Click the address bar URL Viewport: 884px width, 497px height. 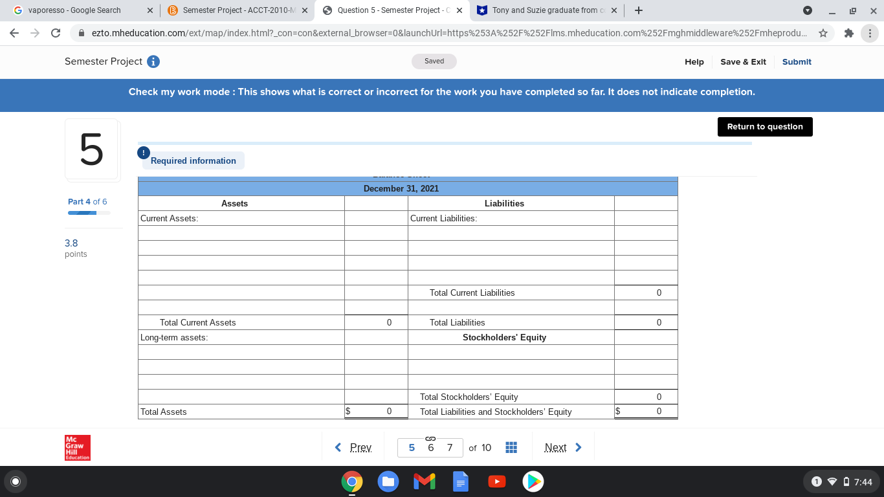[x=448, y=33]
